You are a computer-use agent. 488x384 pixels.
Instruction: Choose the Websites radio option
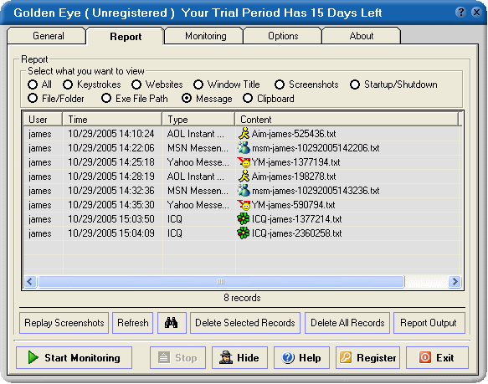(x=136, y=84)
